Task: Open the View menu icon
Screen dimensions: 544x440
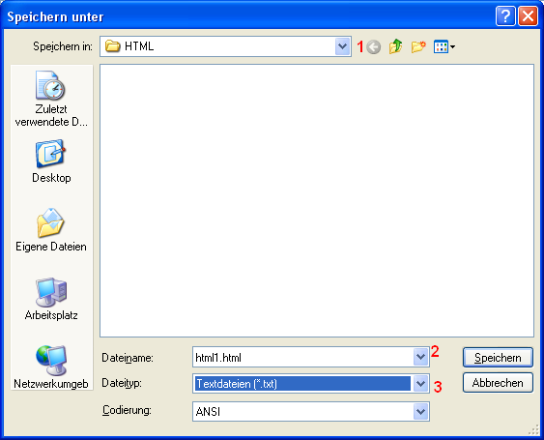Action: [x=444, y=46]
